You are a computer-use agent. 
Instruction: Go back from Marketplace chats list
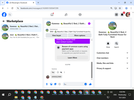point(4,21)
